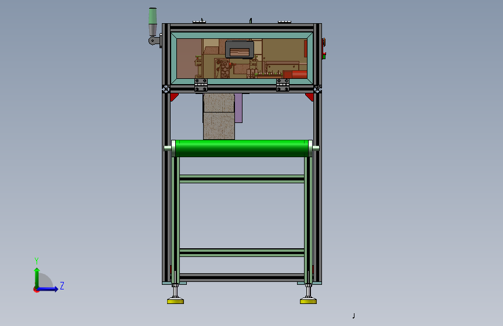Select the lower green horizontal crossbar

[x=242, y=252]
